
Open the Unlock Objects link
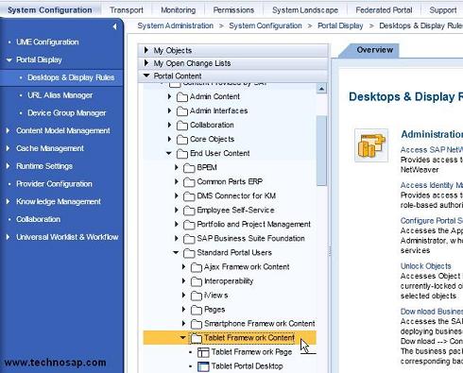425,266
